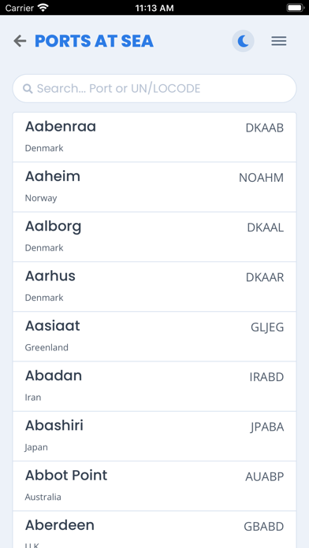This screenshot has width=309, height=548.
Task: Select the Aaheim port row
Action: click(x=154, y=187)
